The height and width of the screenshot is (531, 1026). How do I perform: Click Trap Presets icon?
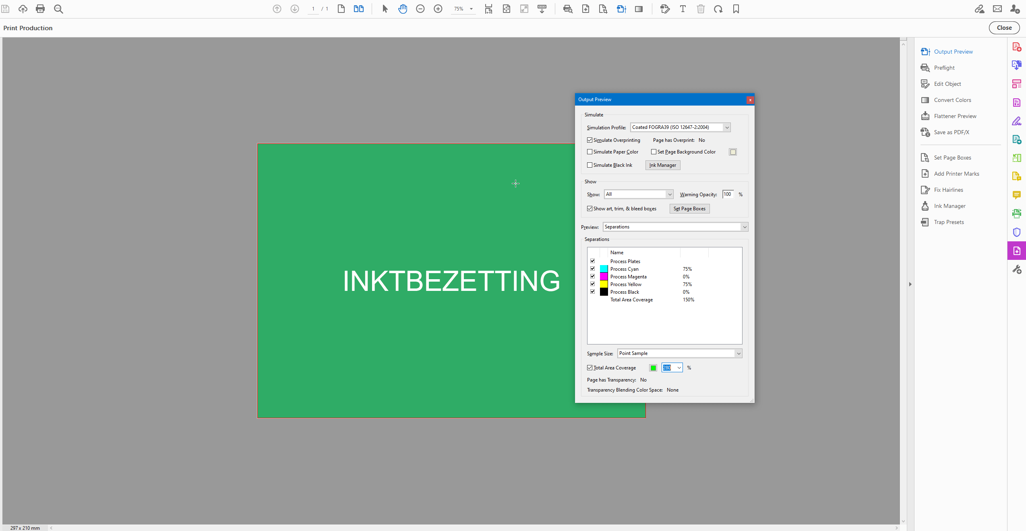click(925, 222)
